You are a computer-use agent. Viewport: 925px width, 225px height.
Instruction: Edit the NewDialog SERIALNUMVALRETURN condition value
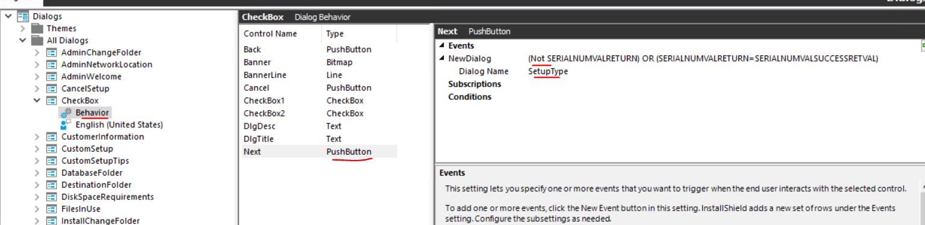pyautogui.click(x=703, y=58)
